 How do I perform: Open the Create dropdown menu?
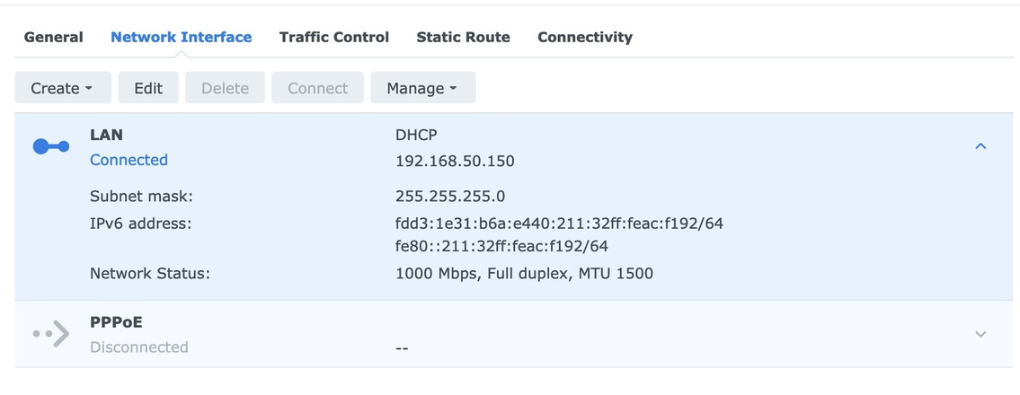(x=62, y=88)
